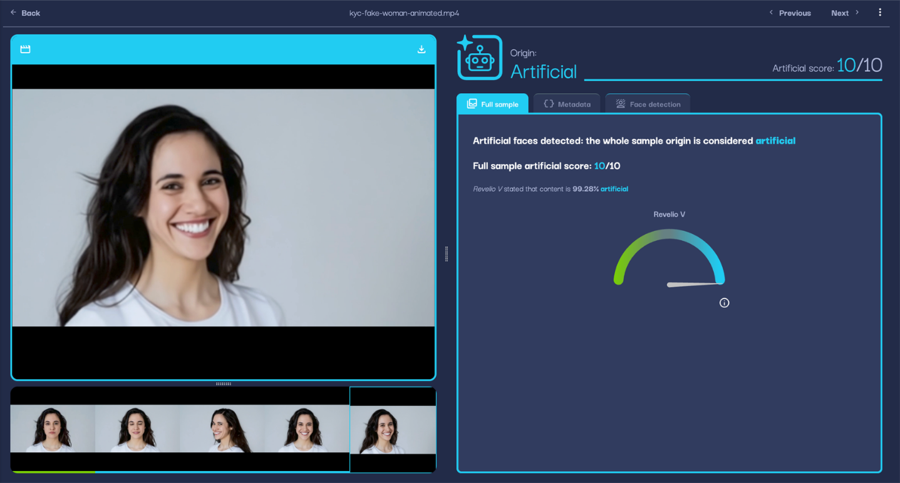Go to the Next sample

point(845,13)
